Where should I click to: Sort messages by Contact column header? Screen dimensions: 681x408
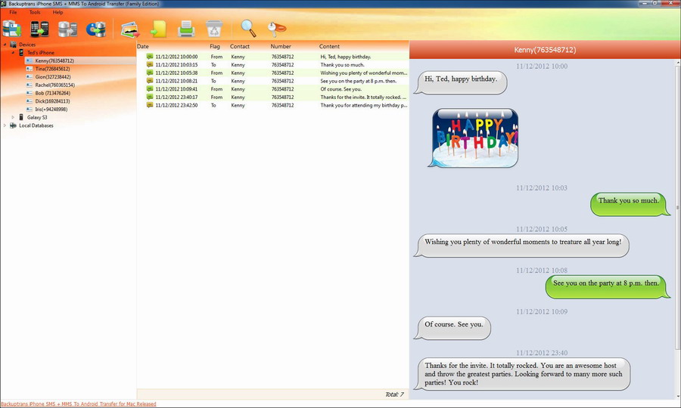(x=240, y=46)
